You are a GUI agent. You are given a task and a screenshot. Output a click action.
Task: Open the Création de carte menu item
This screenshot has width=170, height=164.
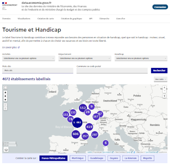click(x=45, y=19)
